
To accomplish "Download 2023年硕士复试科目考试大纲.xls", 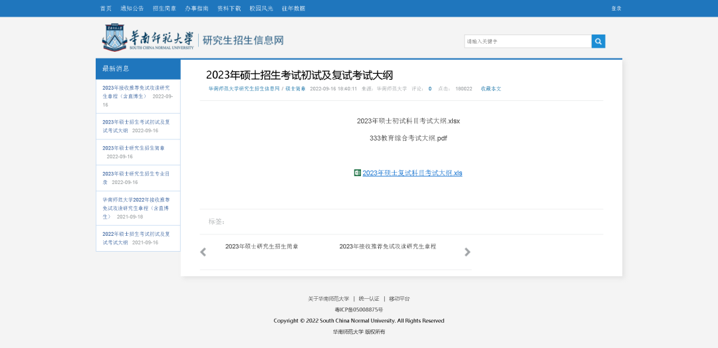I will [x=412, y=173].
